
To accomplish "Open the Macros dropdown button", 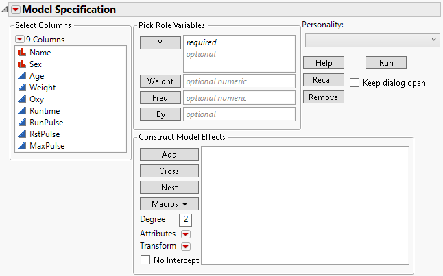I will (x=169, y=204).
